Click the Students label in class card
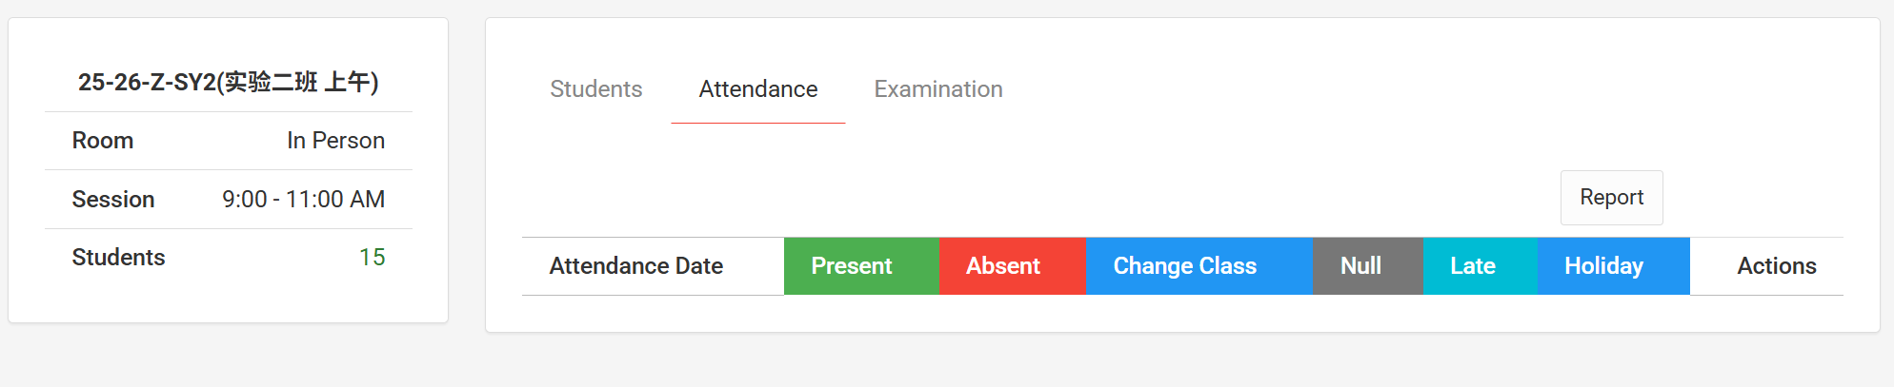 coord(118,258)
